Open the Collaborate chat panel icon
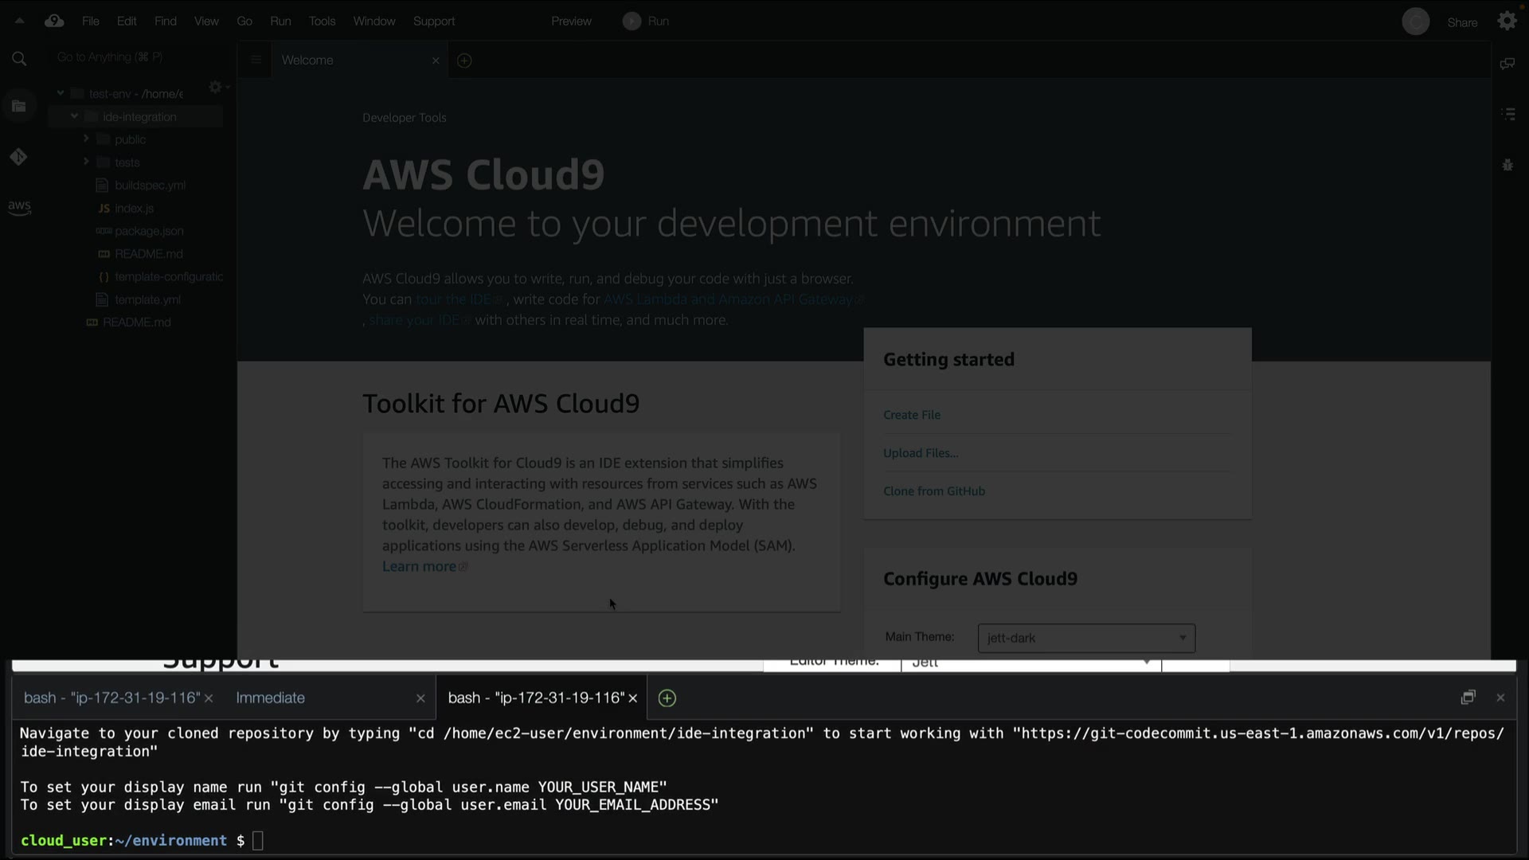Viewport: 1529px width, 860px height. pos(1507,64)
